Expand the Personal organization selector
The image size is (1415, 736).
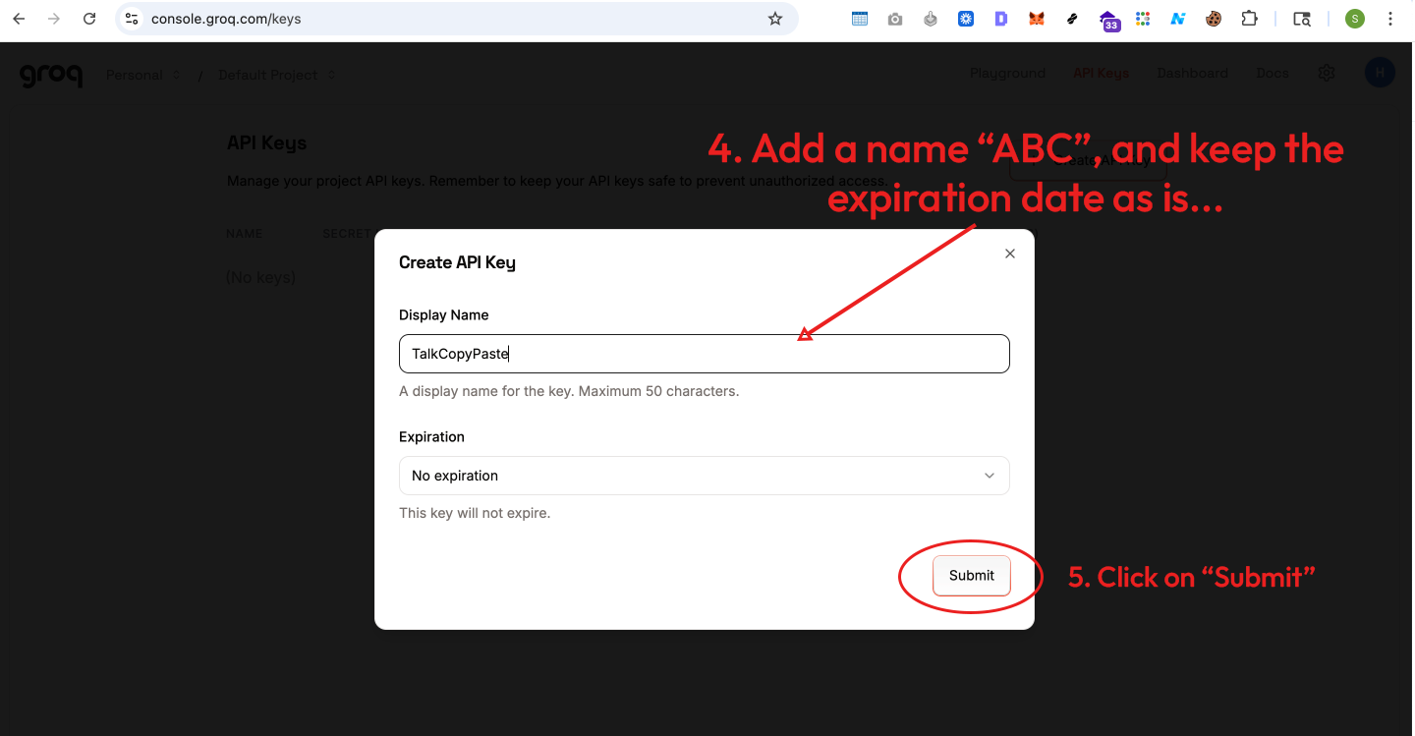[x=143, y=75]
